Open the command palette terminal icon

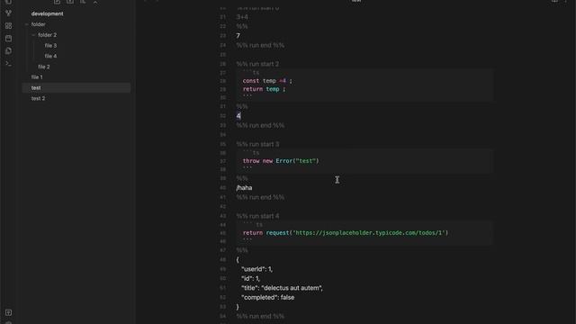coord(8,64)
